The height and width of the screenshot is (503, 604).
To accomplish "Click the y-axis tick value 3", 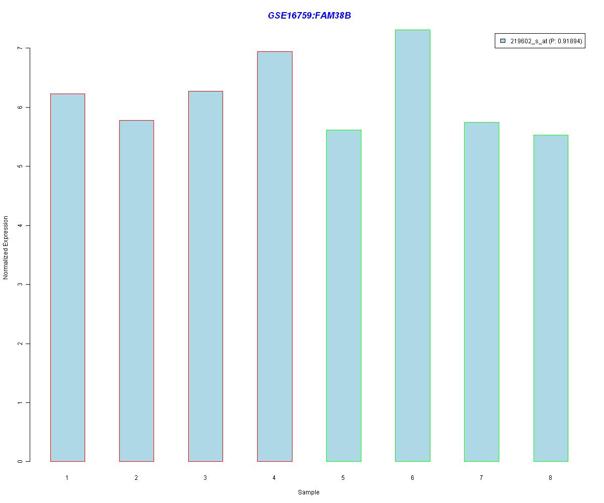I will 20,285.
